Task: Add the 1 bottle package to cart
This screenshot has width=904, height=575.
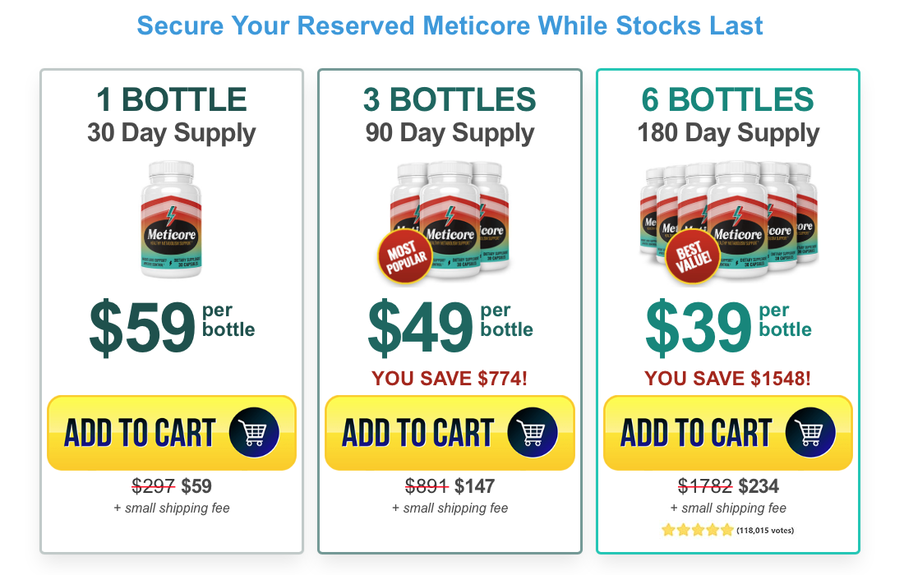Action: (x=140, y=433)
